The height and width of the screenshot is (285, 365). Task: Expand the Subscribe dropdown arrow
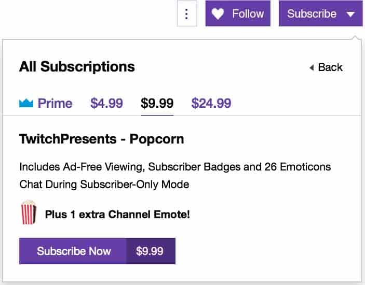350,14
